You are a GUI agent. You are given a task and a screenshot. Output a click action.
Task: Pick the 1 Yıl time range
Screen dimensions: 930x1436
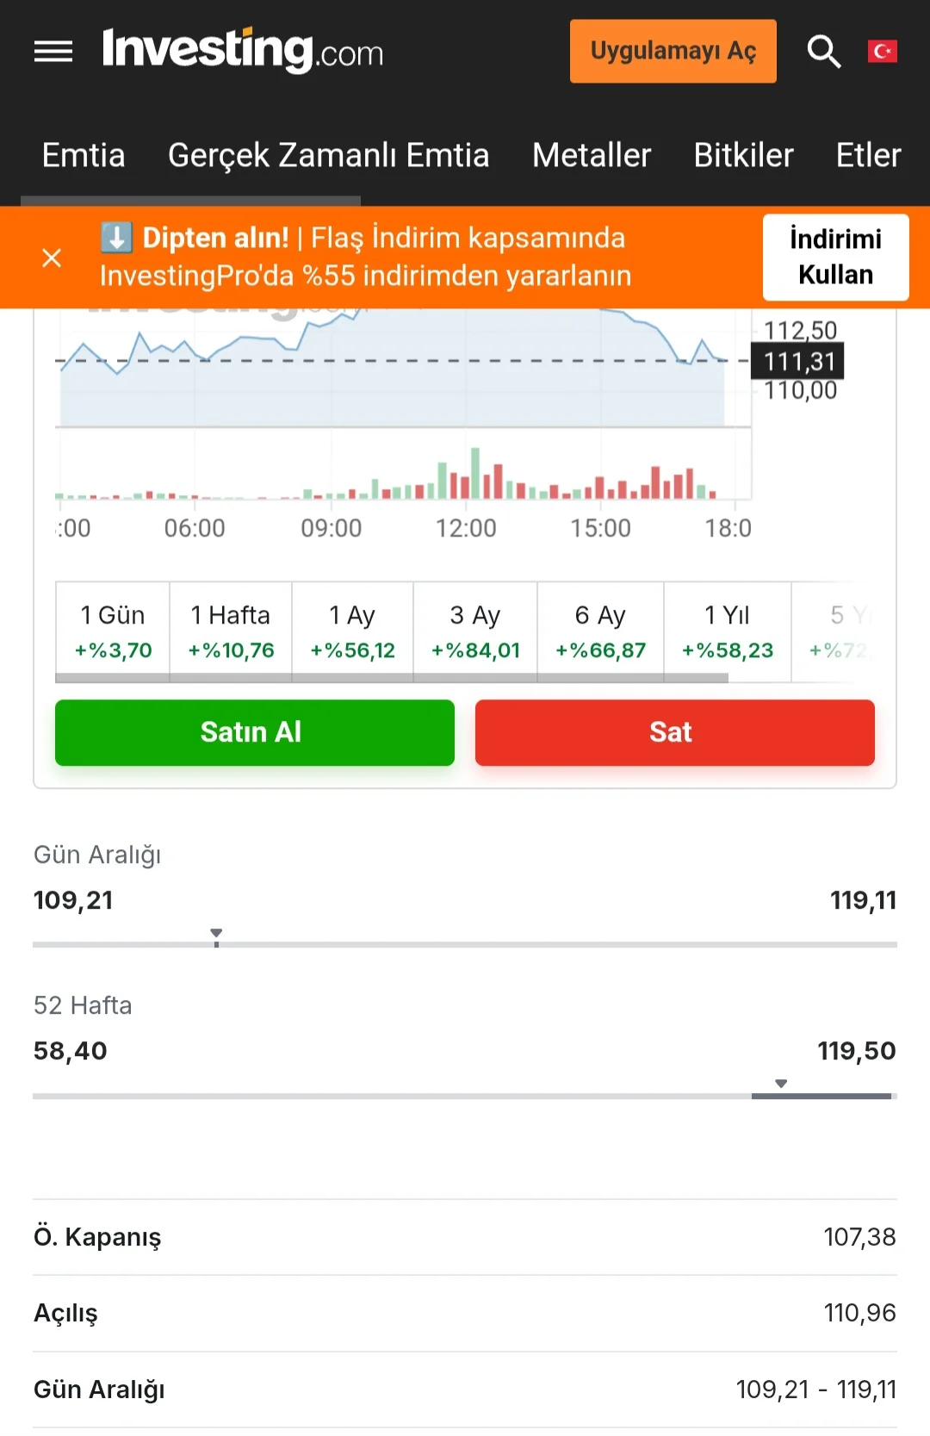(x=727, y=631)
